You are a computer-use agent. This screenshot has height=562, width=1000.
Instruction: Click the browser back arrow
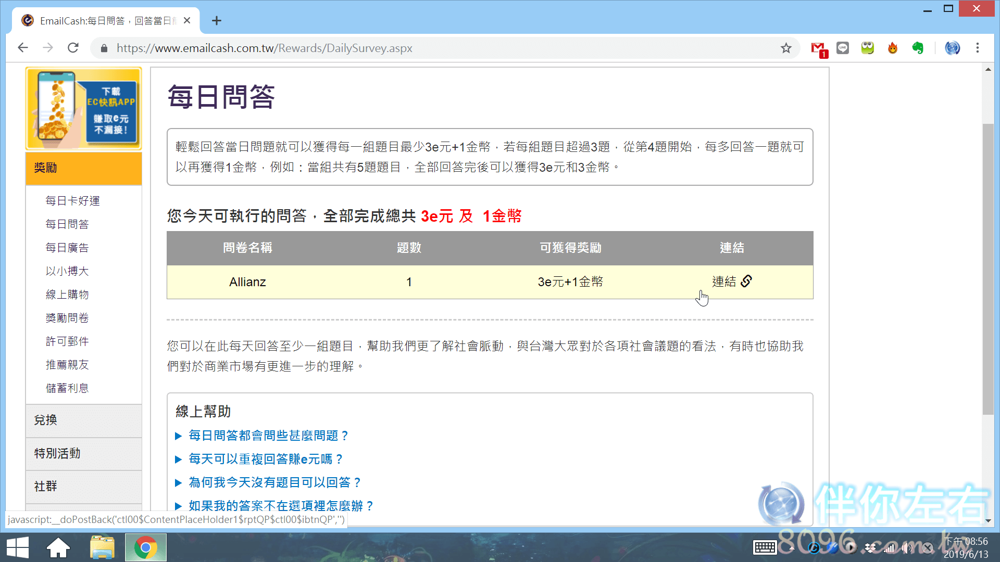click(23, 48)
